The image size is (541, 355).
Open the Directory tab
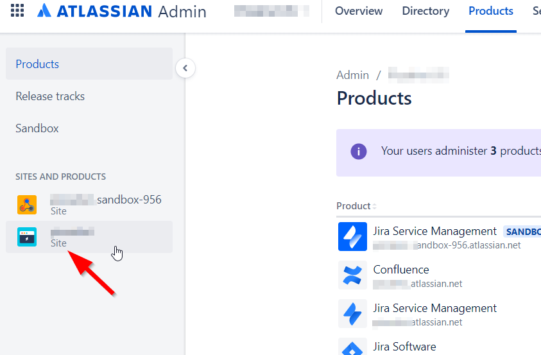(x=425, y=11)
